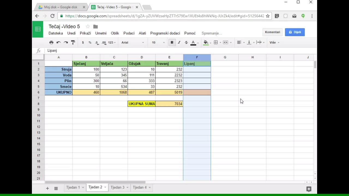This screenshot has width=349, height=196.
Task: Open the text color picker (underlined A)
Action: [x=193, y=42]
